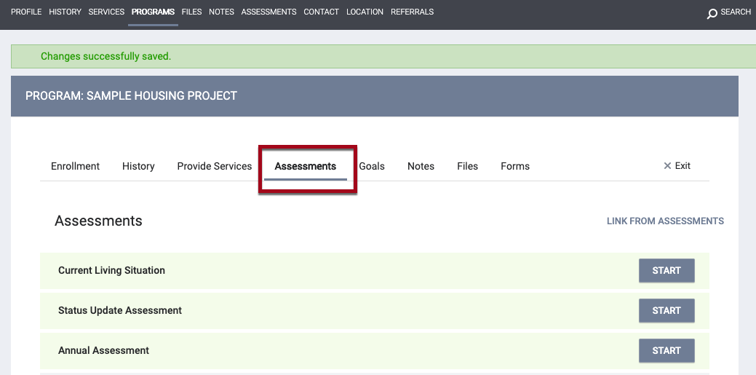Screen dimensions: 756x375
Task: Select the program Assessments tab
Action: [x=305, y=166]
